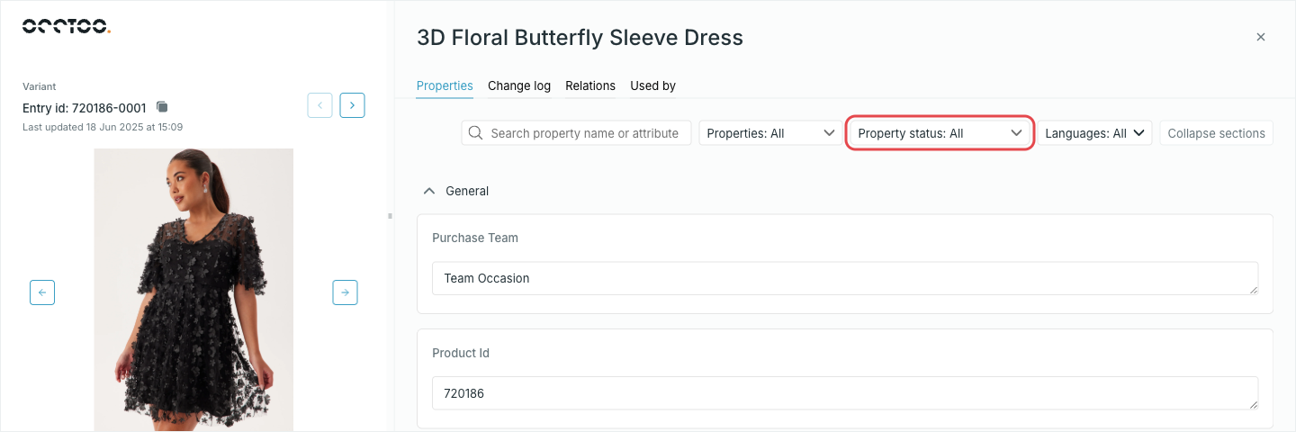Image resolution: width=1296 pixels, height=432 pixels.
Task: Click the 3D Floral Butterfly Sleeve Dress title
Action: [580, 37]
